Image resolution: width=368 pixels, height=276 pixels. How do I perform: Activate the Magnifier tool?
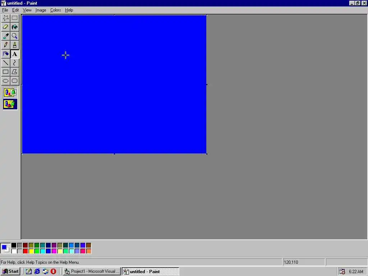tap(14, 36)
